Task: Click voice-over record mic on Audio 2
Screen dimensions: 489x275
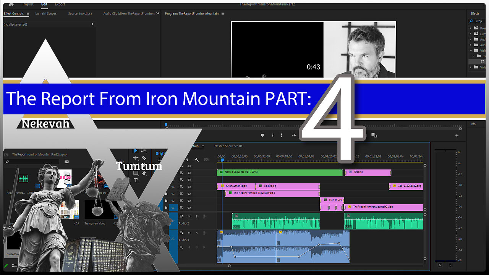Action: click(x=204, y=216)
